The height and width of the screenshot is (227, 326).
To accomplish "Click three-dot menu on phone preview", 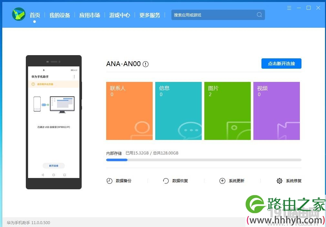I will (74, 77).
